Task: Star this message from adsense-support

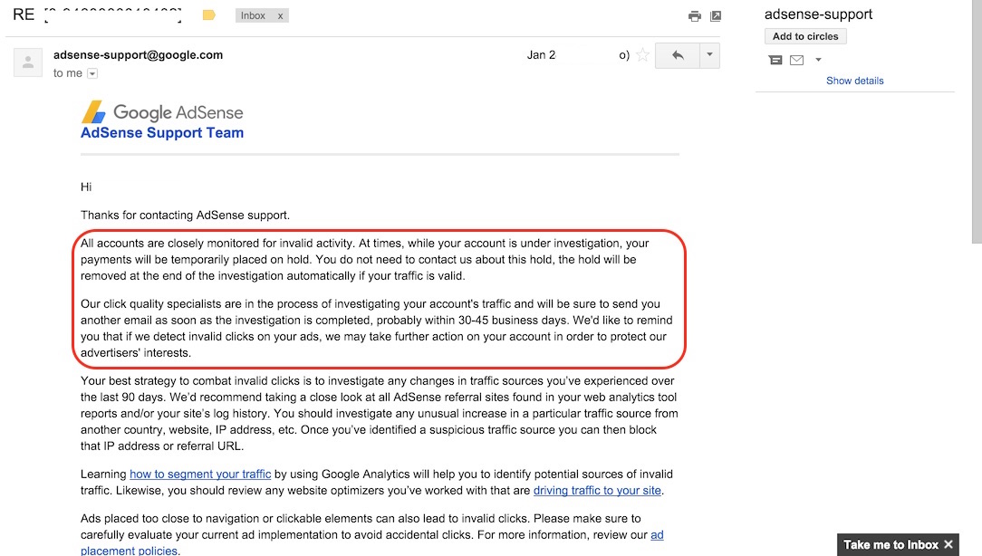Action: tap(643, 55)
